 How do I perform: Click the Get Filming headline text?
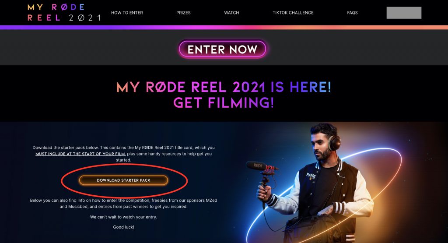(x=224, y=102)
